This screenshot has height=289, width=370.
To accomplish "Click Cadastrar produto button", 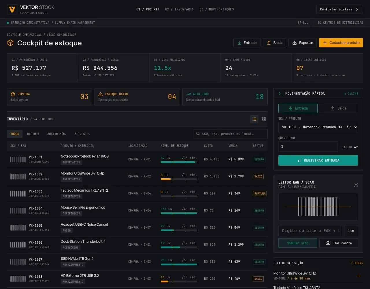I will [341, 43].
